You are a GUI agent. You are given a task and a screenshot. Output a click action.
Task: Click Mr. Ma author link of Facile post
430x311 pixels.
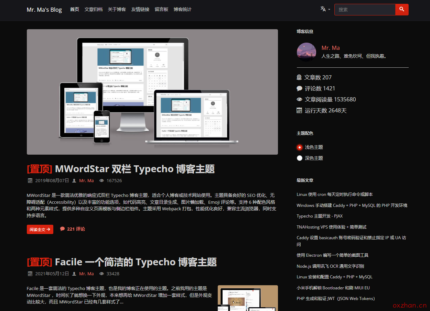click(86, 274)
